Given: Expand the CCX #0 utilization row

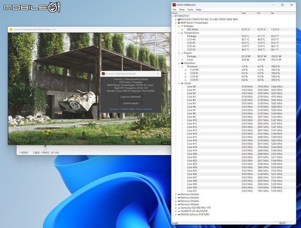Looking at the screenshot, I should point(186,70).
